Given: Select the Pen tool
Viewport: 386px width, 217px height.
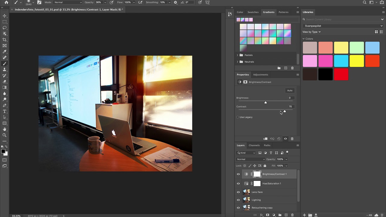Looking at the screenshot, I should click(5, 105).
